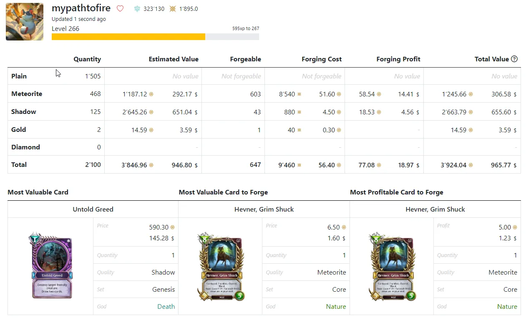
Task: Click the coin icon beside Untold Greed price 590.30
Action: point(172,227)
